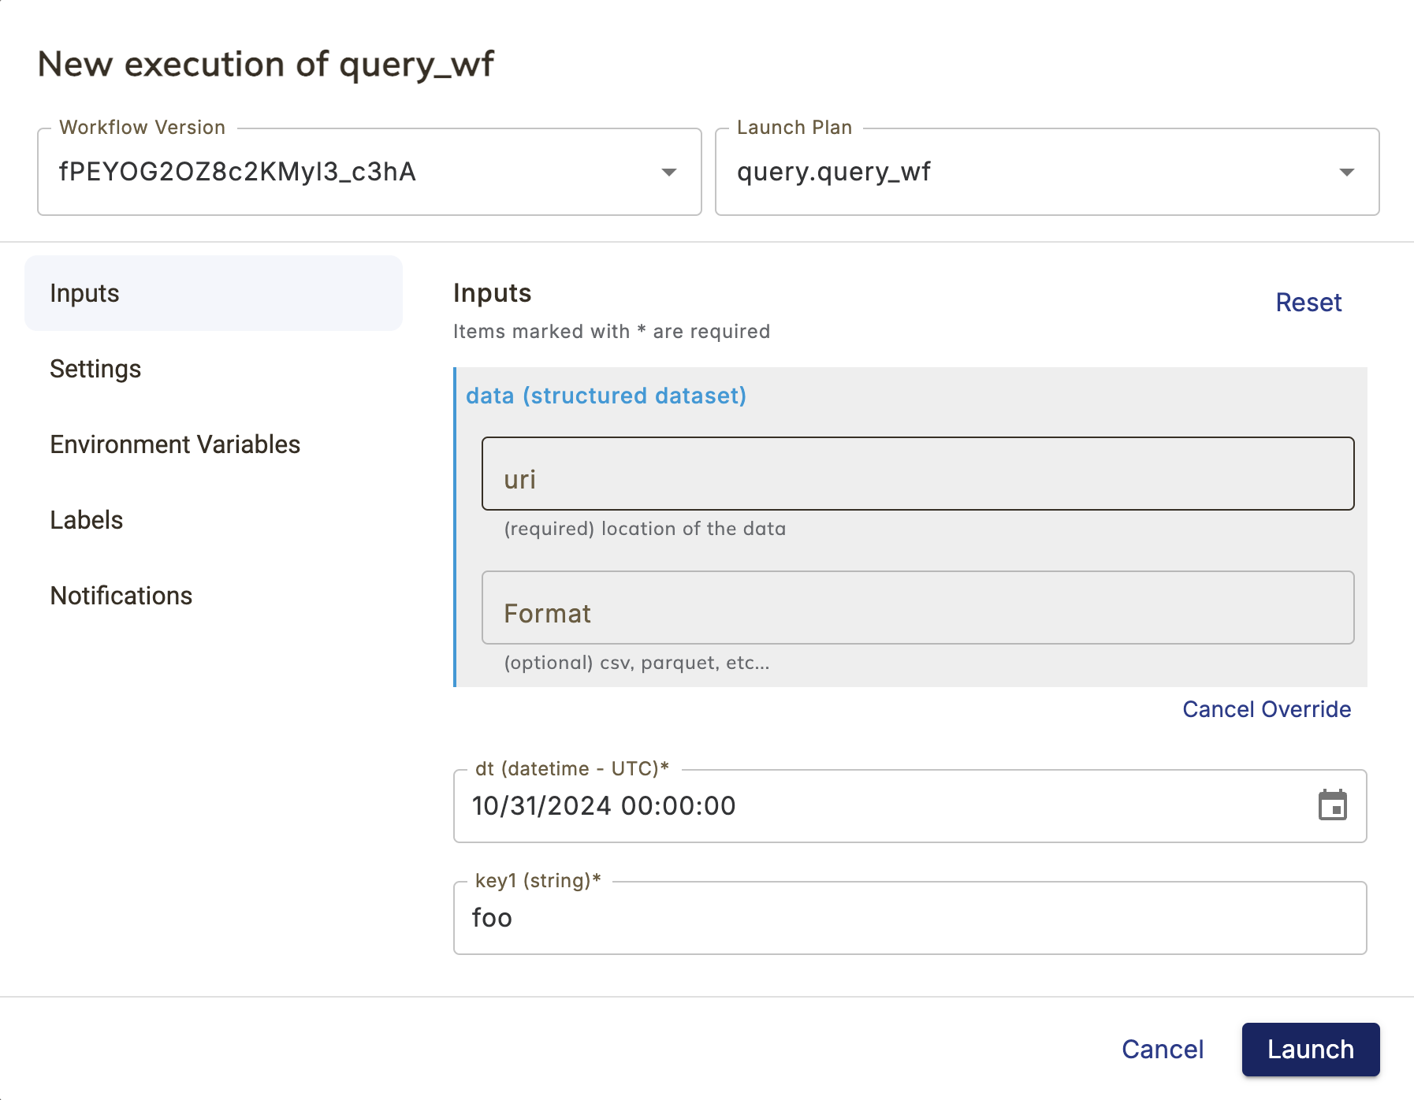Image resolution: width=1414 pixels, height=1100 pixels.
Task: Click the data structured dataset label
Action: (605, 396)
